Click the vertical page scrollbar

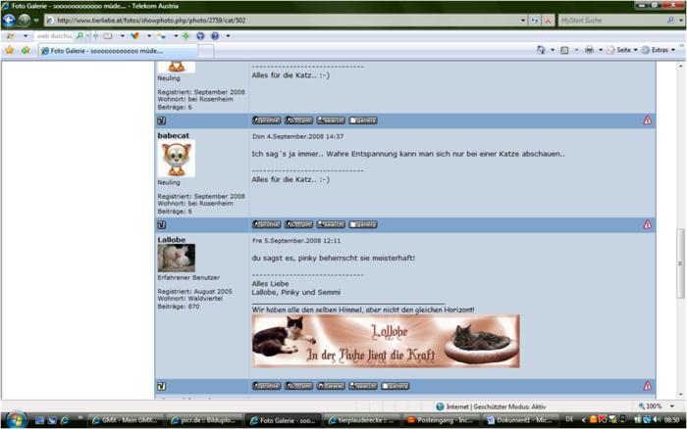pyautogui.click(x=680, y=245)
